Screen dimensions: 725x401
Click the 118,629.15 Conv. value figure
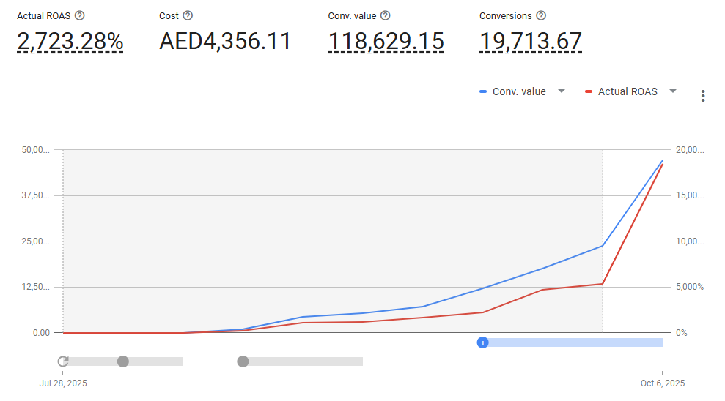[386, 42]
